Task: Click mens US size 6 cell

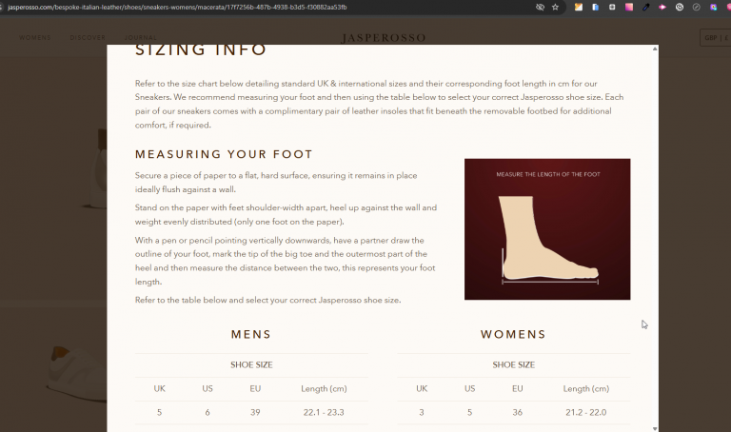Action: click(207, 412)
